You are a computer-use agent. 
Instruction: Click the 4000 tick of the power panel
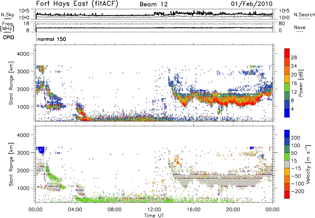coord(23,54)
